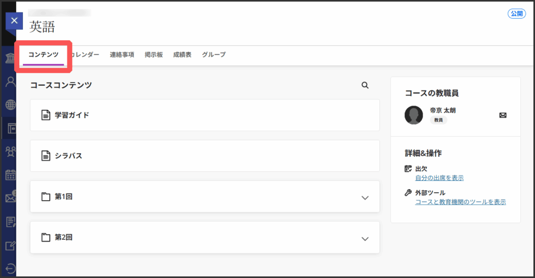Expand the 第2回 folder chevron
The height and width of the screenshot is (278, 535).
[365, 238]
